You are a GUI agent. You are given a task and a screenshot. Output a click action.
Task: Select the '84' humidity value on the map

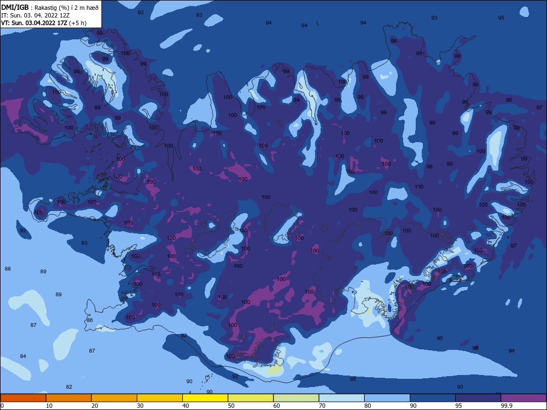[23, 356]
